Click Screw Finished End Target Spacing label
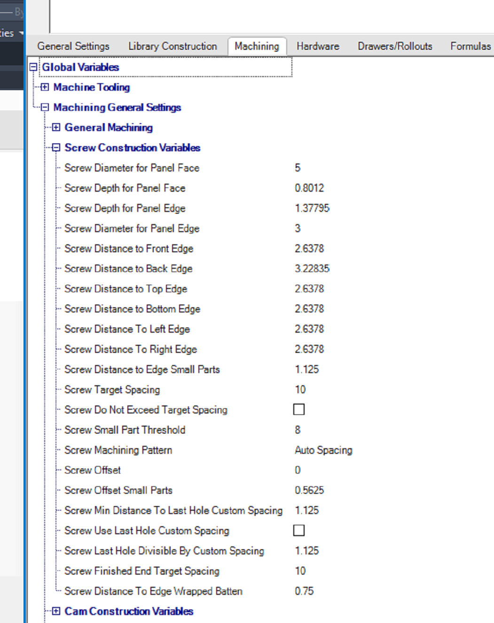Screen dimensions: 494x623 141,571
